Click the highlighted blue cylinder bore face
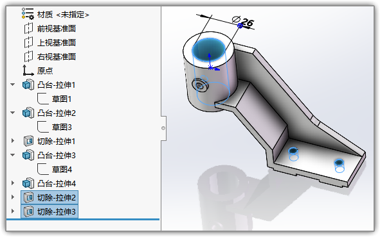Image resolution: width=380 pixels, height=237 pixels. click(x=209, y=49)
